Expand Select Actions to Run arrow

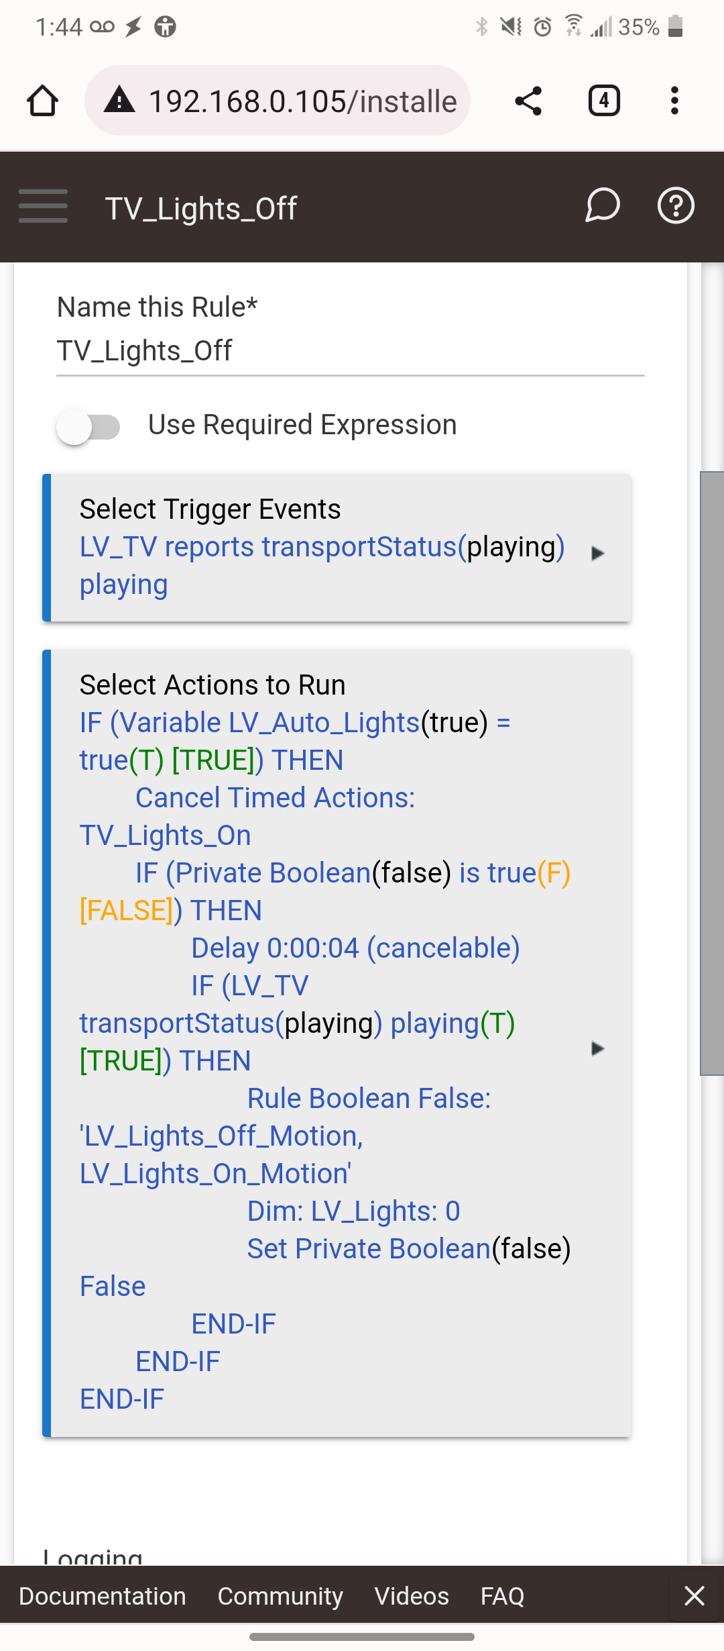pyautogui.click(x=597, y=1048)
